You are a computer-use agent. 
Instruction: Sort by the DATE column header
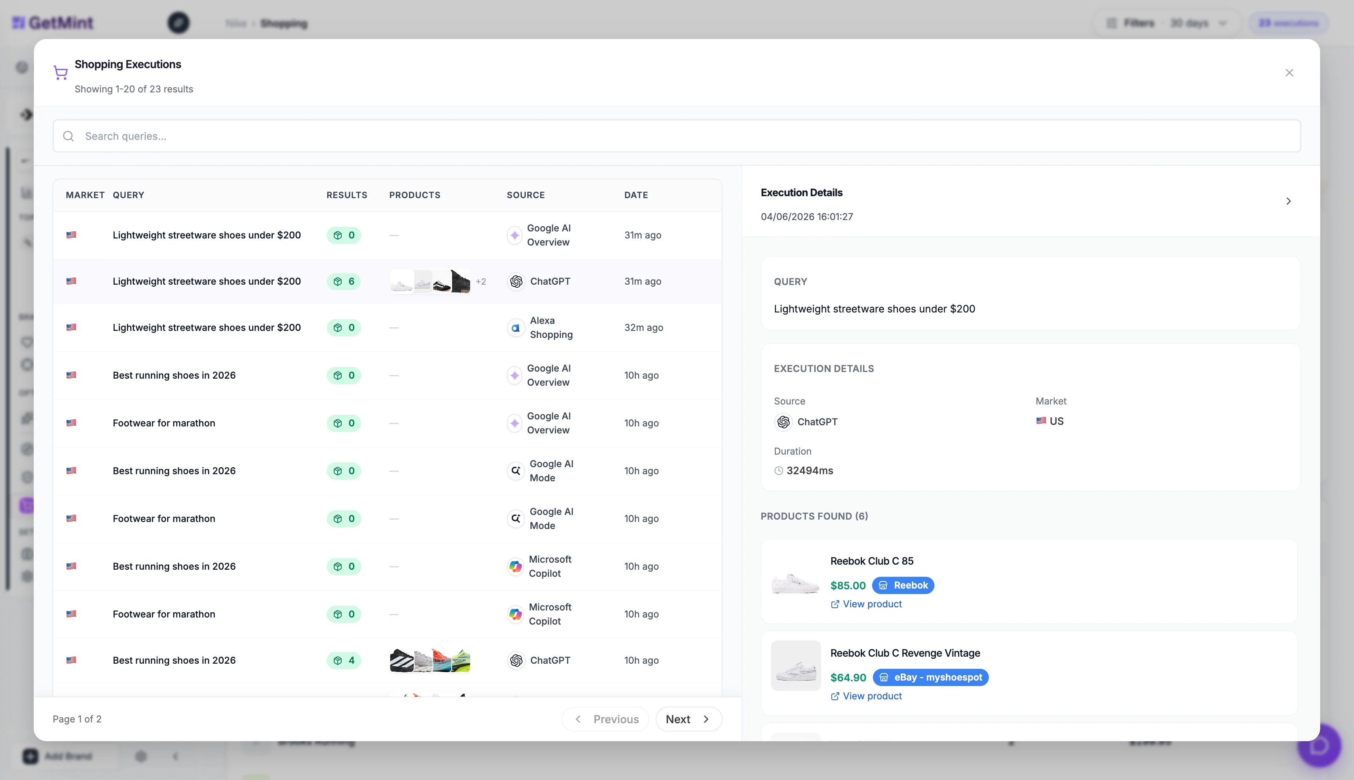point(636,195)
